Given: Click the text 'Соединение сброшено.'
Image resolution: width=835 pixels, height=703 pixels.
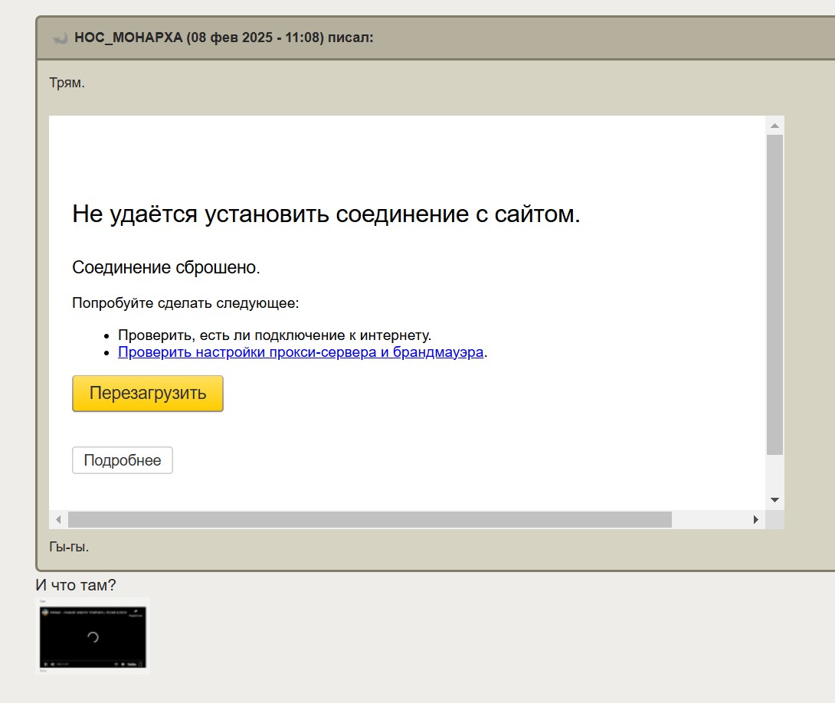Looking at the screenshot, I should coord(166,267).
